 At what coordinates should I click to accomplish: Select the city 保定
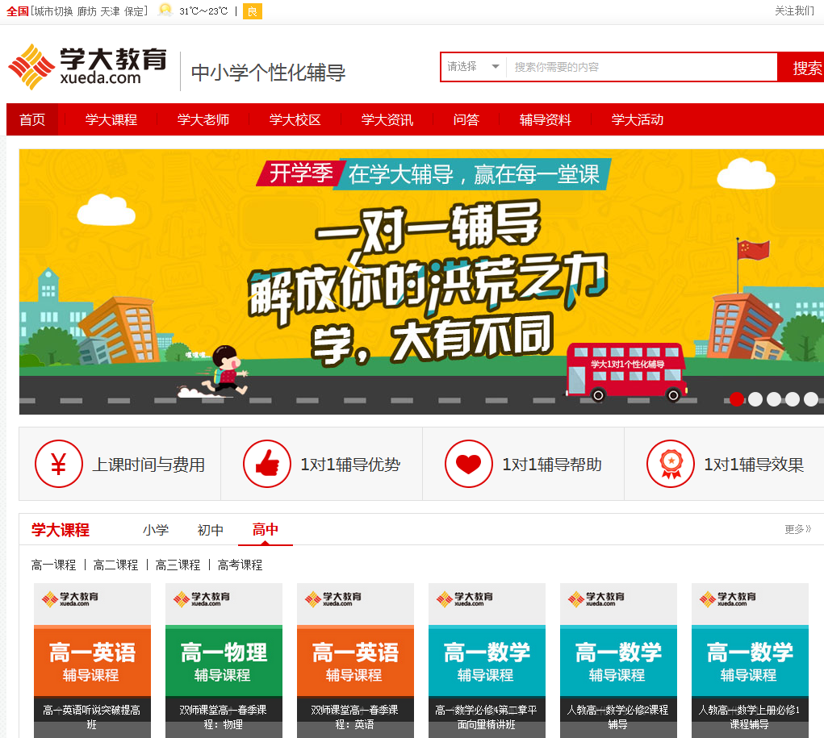[x=133, y=11]
